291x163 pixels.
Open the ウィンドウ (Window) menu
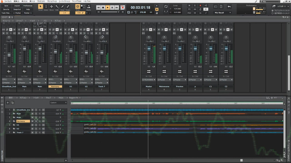[x=77, y=1]
